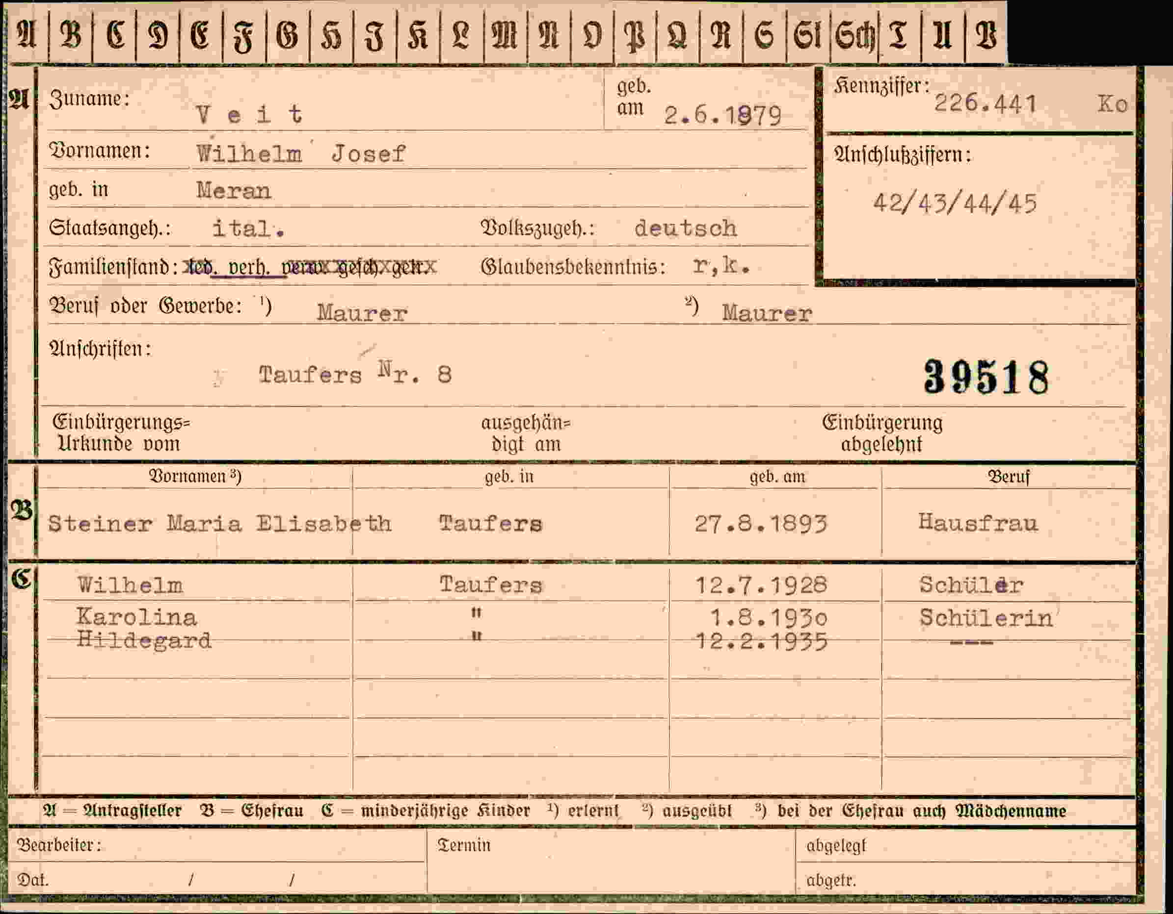Click the "Ko" code beside Kennziffer
This screenshot has width=1173, height=914.
tap(1112, 104)
